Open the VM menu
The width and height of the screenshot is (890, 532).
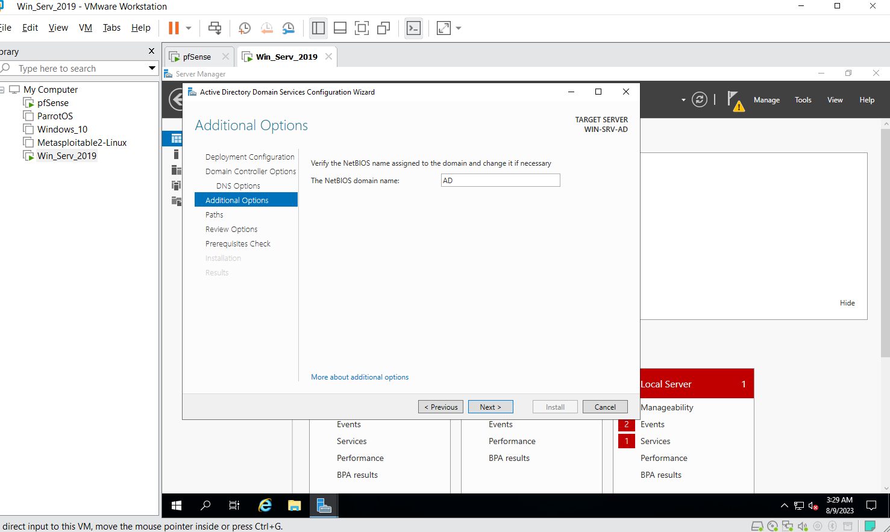pyautogui.click(x=86, y=28)
